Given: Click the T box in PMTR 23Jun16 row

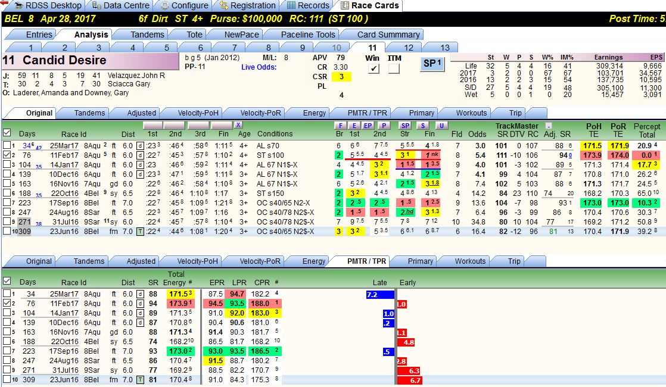Looking at the screenshot, I should 140,380.
